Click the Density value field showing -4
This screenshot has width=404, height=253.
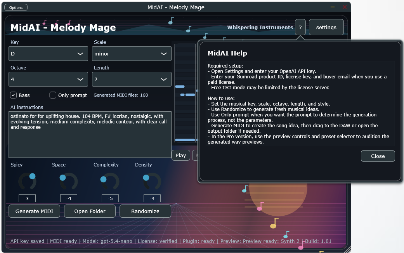coord(152,198)
